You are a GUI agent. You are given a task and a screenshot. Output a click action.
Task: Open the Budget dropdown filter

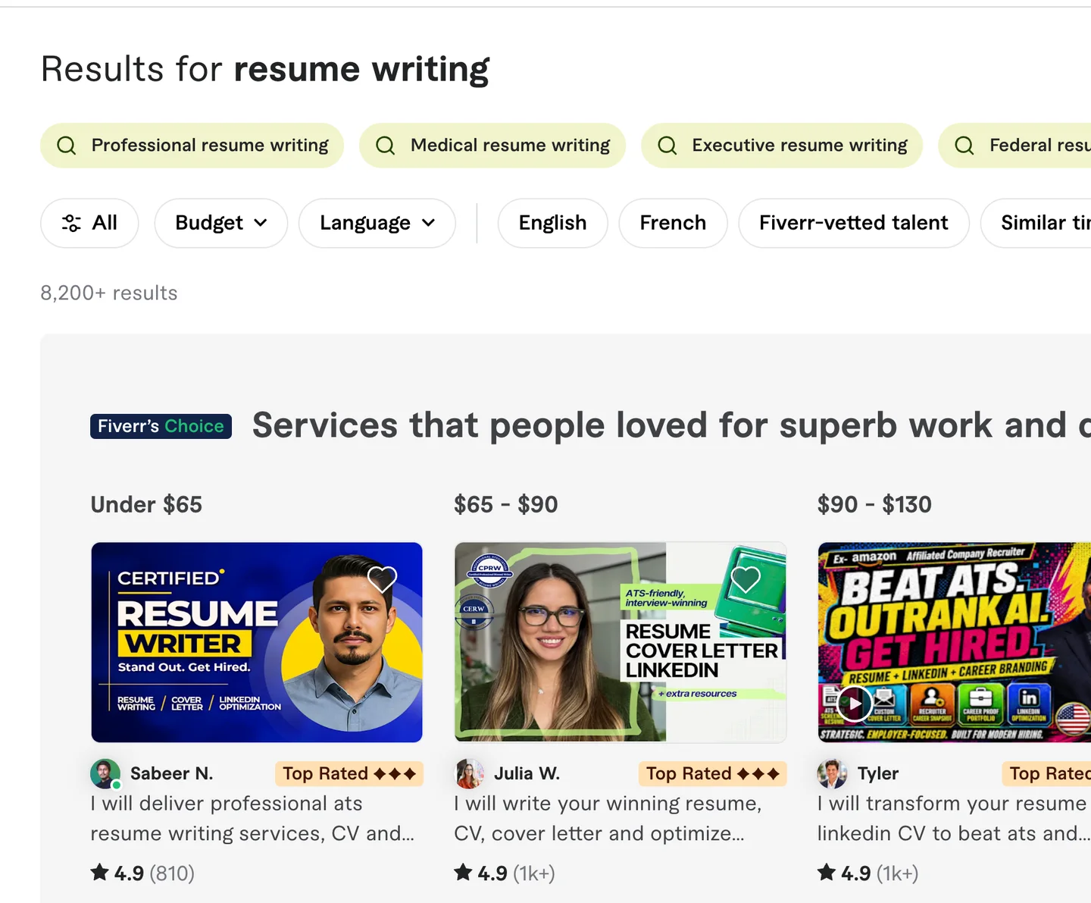tap(221, 223)
